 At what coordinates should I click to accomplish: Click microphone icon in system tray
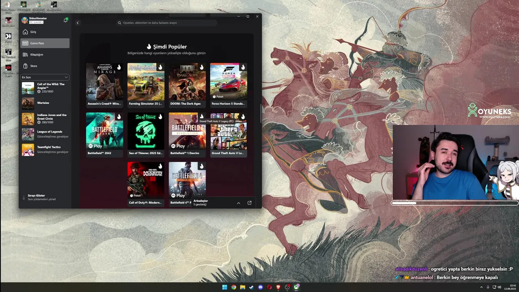coord(488,287)
